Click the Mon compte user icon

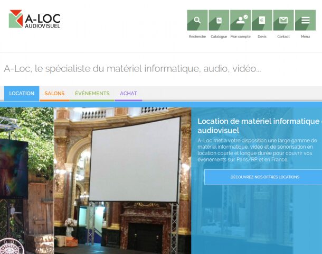click(x=240, y=21)
